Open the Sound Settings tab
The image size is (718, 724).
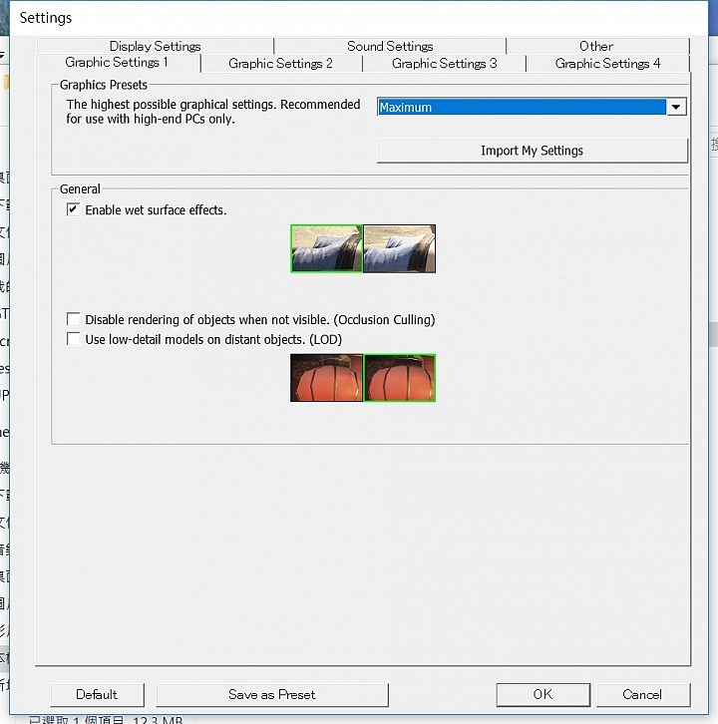(390, 46)
